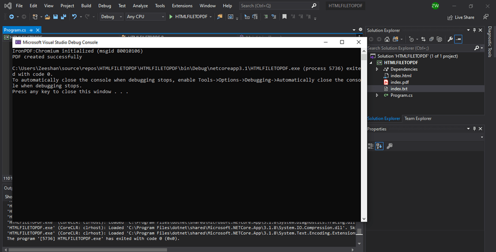
Task: Click the Save All toolbar icon
Action: pos(64,17)
